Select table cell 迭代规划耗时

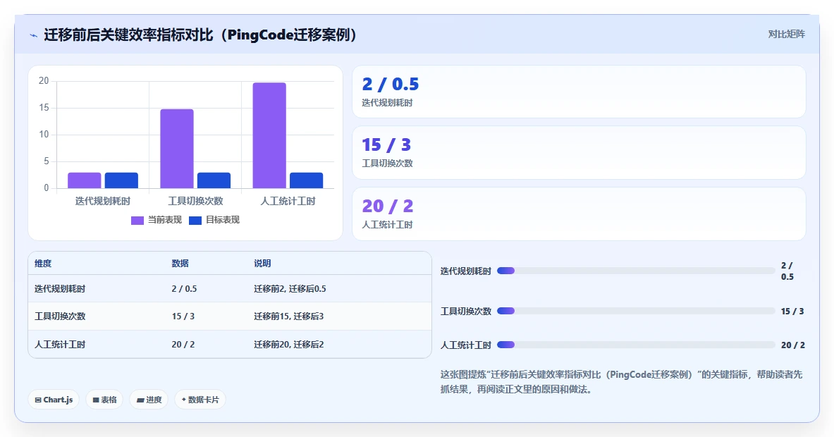point(60,289)
